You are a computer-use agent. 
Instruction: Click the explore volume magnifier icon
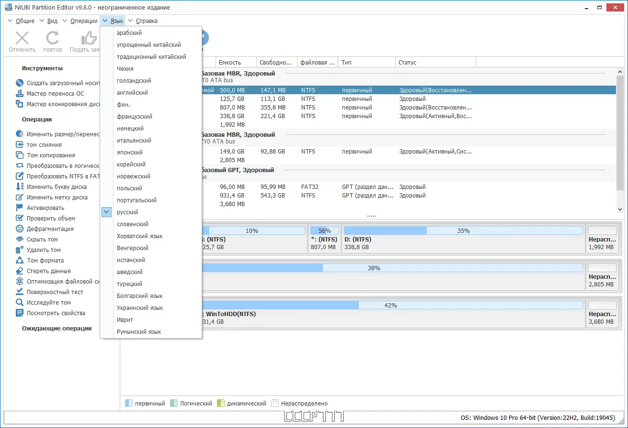point(20,302)
